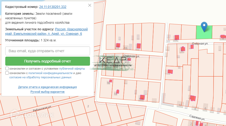
Task: Open the 'публичной оферты' link
Action: [72, 69]
